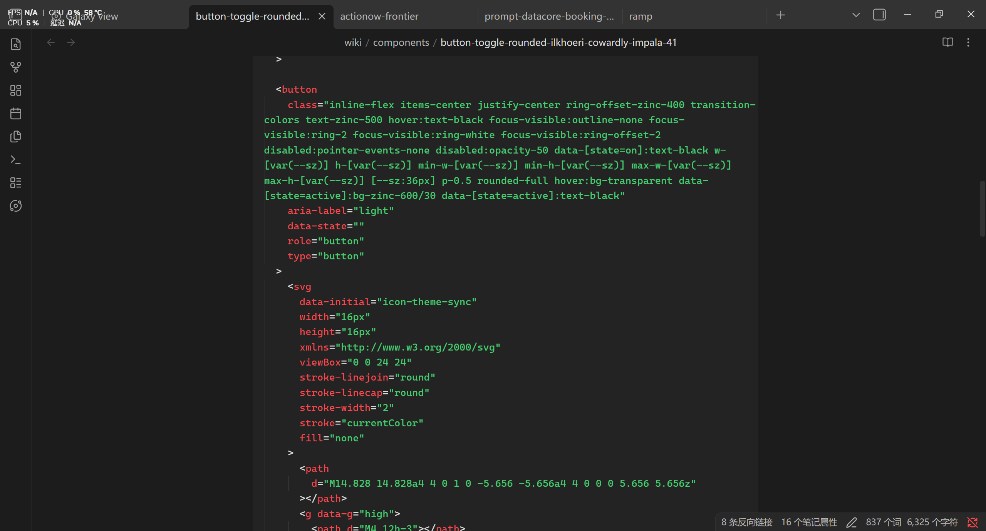Click the aria-label="light" line

coord(340,210)
